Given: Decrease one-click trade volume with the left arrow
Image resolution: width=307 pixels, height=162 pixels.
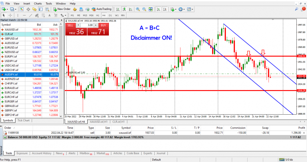Looking at the screenshot, I should [78, 25].
